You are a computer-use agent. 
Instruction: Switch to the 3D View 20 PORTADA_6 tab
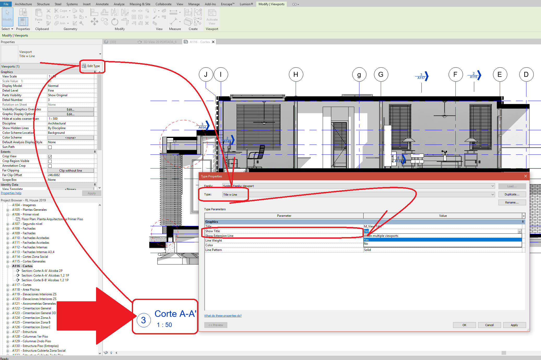pos(160,42)
